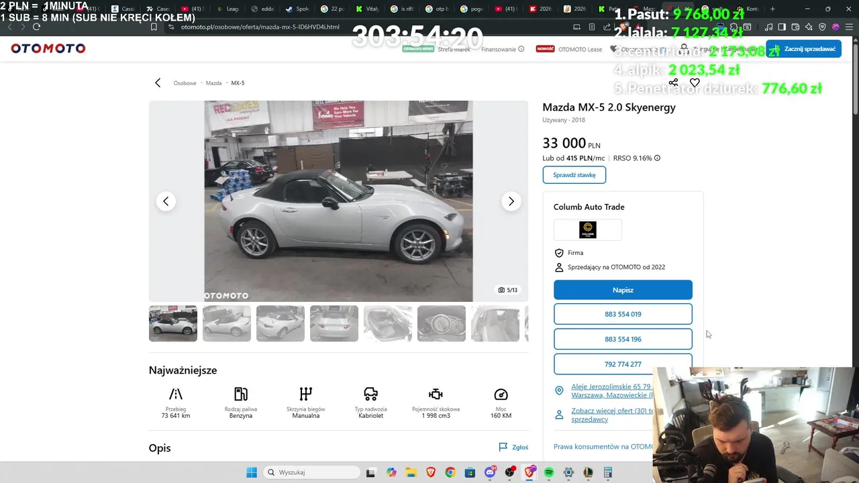Open Microsoft Store from the taskbar
The image size is (859, 483).
point(470,472)
